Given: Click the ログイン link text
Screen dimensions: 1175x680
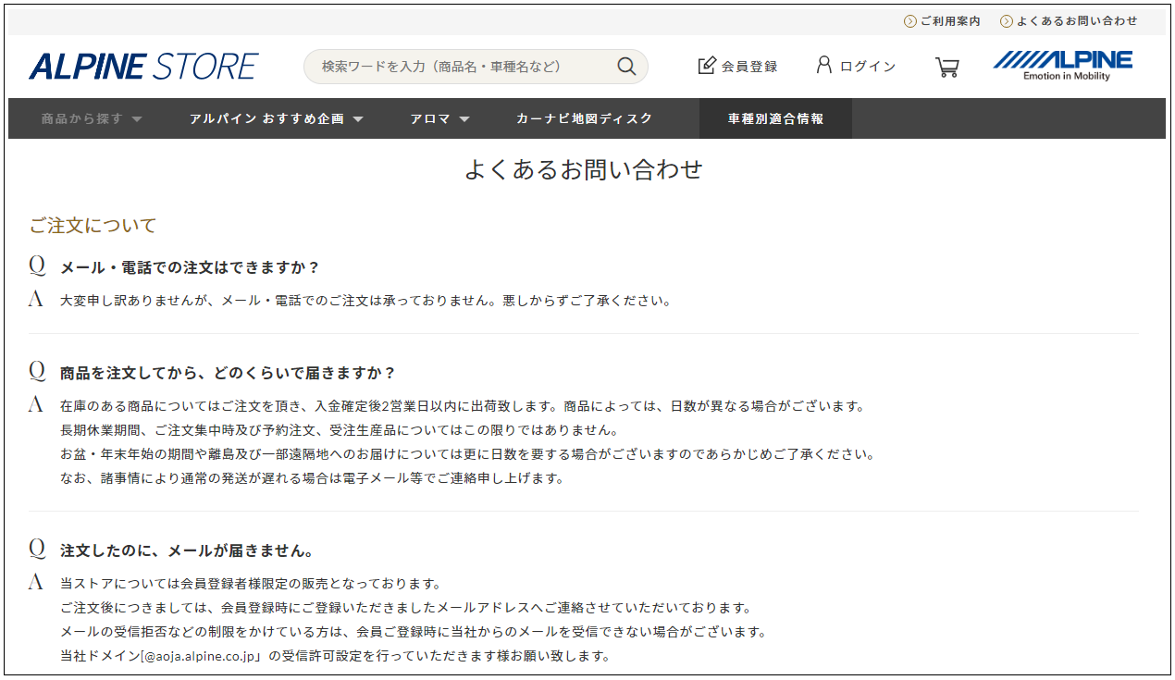Looking at the screenshot, I should tap(867, 67).
